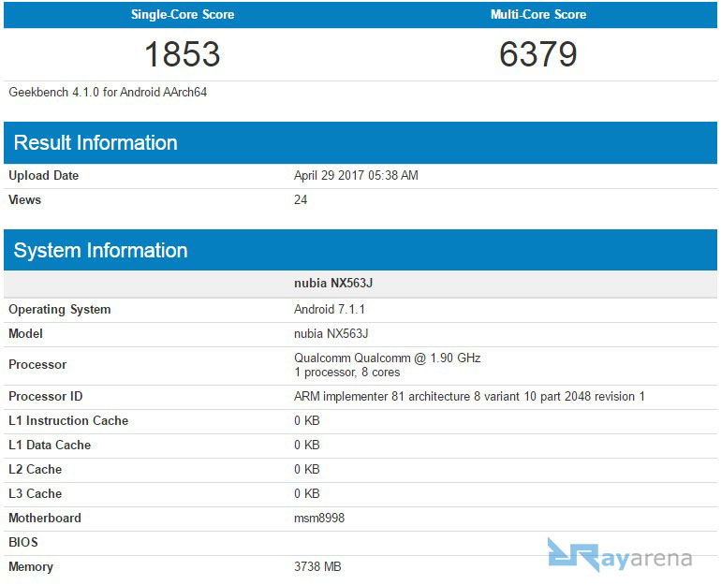
Task: Select the L1 Instruction Cache label
Action: 68,421
